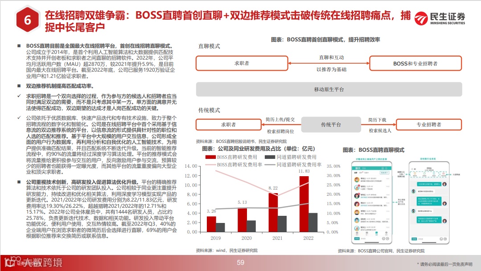Click the text 检索招聘岗位

tap(280, 131)
